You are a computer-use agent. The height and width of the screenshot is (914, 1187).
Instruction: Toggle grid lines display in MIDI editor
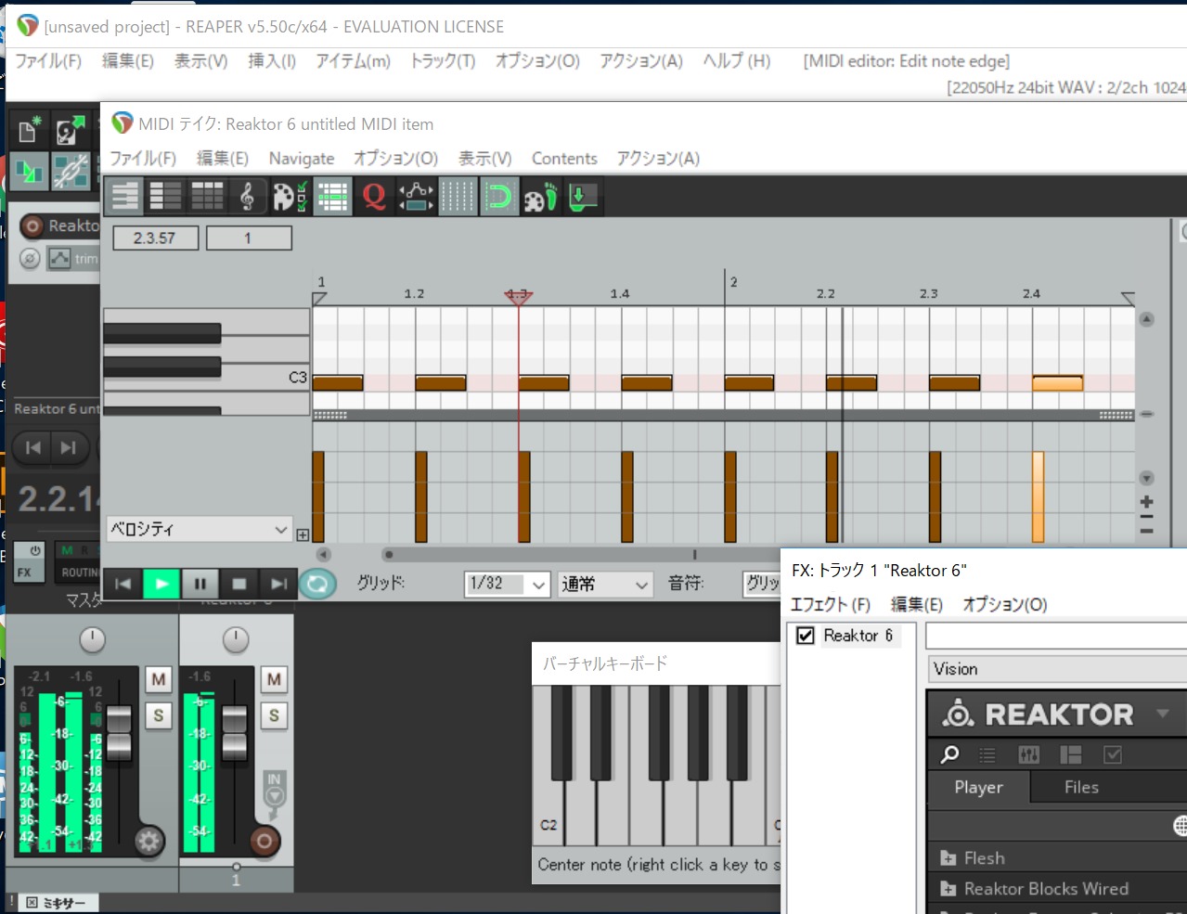click(457, 197)
